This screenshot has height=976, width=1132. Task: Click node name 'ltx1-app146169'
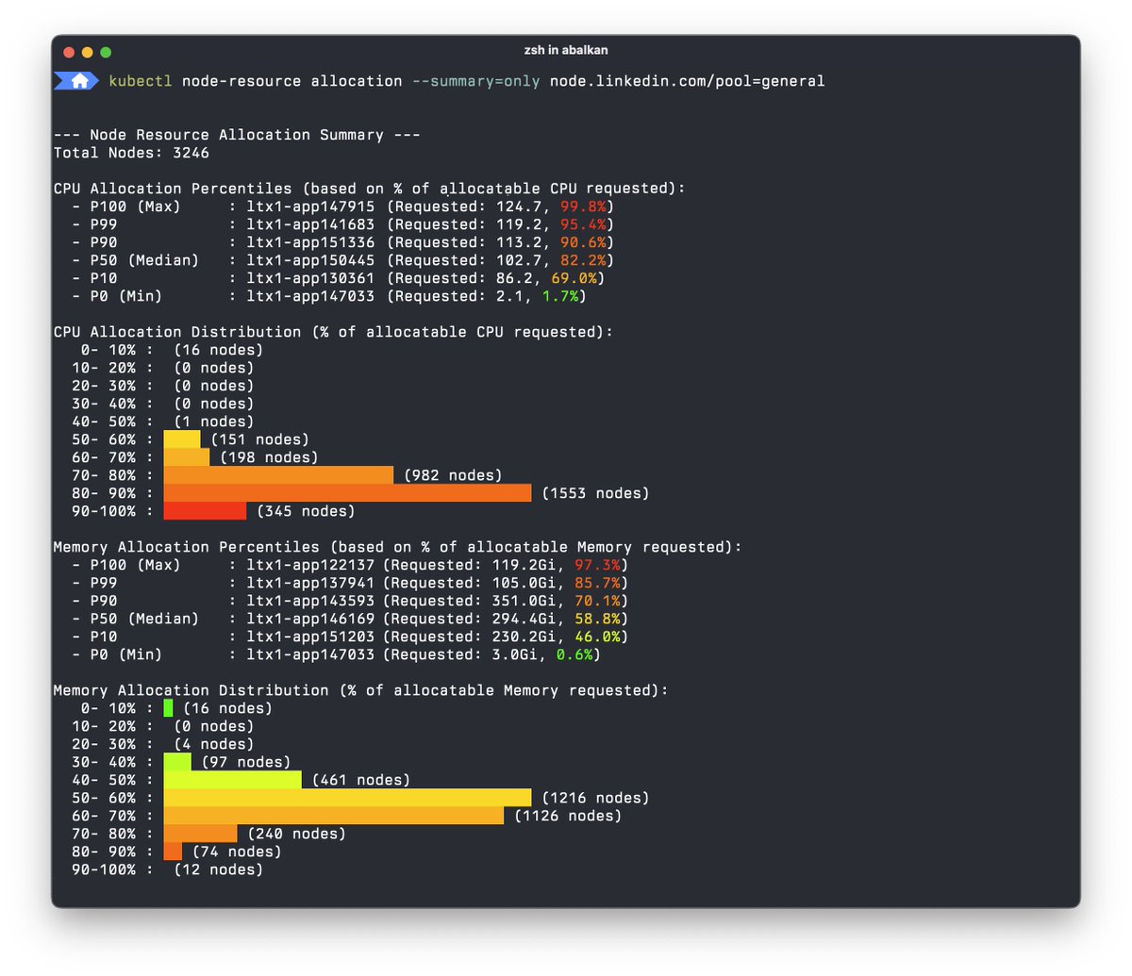tap(310, 619)
